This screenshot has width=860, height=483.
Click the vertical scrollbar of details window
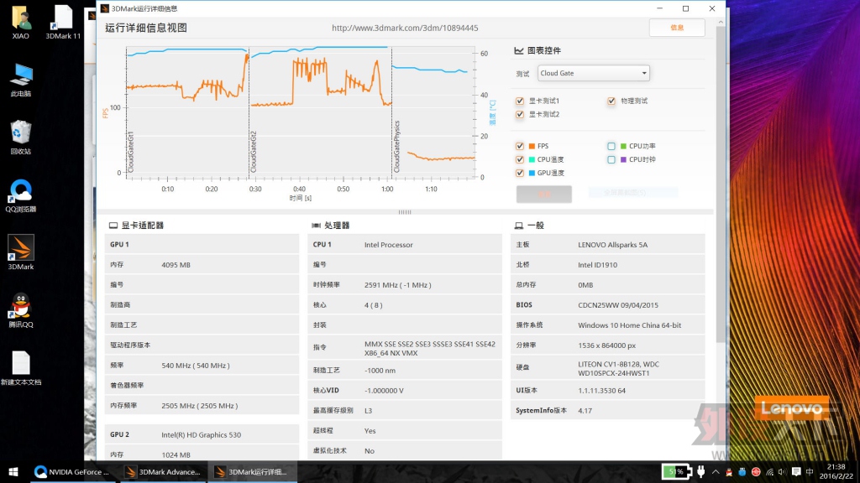pyautogui.click(x=720, y=186)
